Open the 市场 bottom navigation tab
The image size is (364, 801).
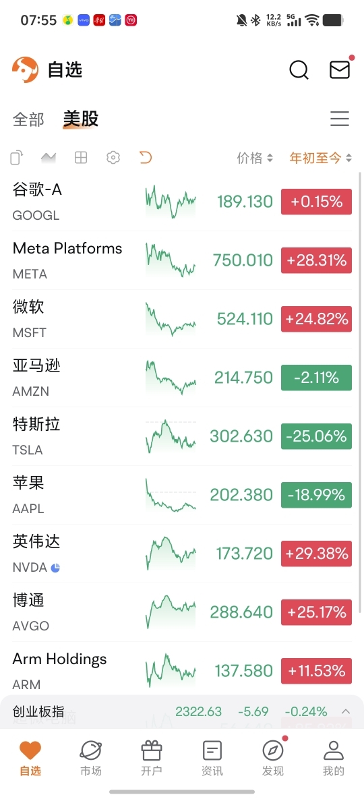pyautogui.click(x=91, y=759)
